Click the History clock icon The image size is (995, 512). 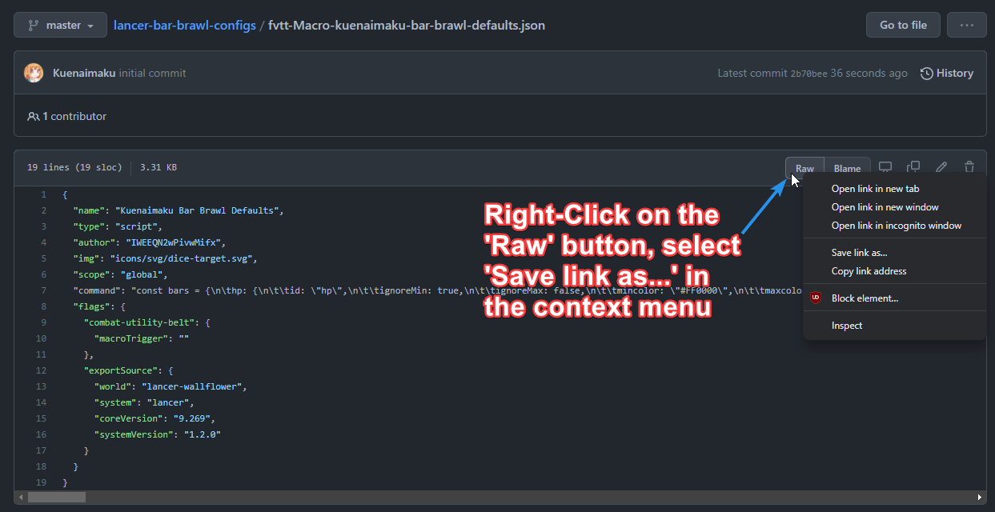(x=927, y=73)
